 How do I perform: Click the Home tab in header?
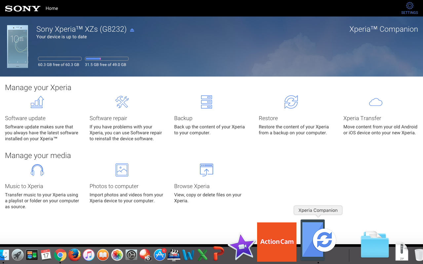pos(52,8)
